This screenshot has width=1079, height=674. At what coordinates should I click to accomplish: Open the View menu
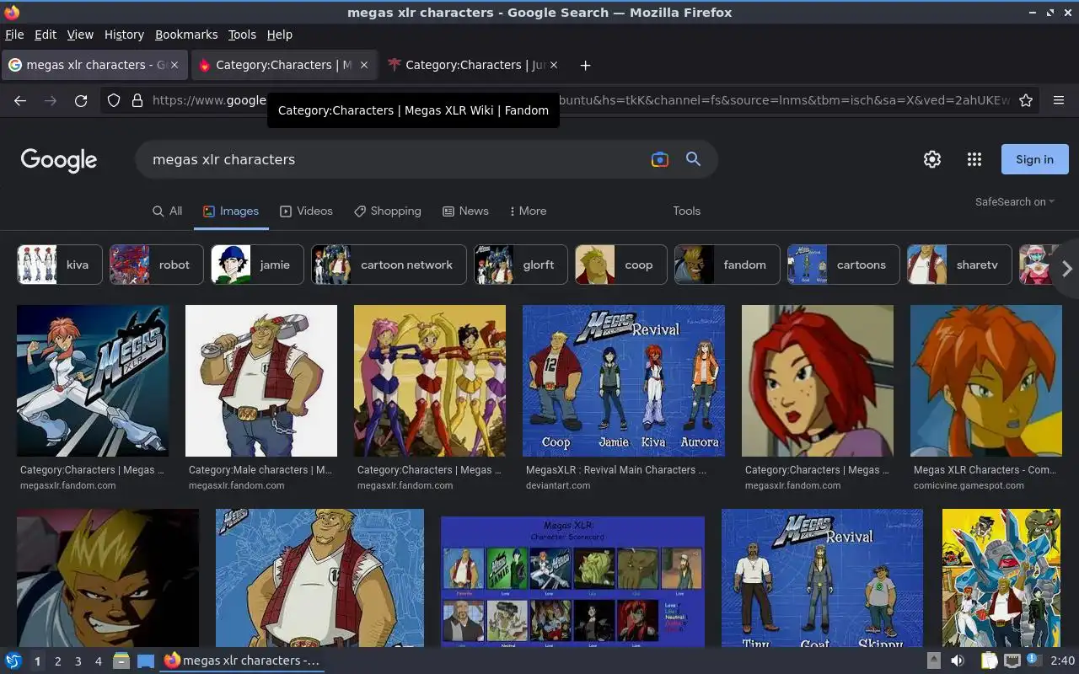pos(80,35)
